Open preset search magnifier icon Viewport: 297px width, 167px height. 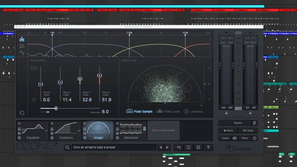[67, 147]
